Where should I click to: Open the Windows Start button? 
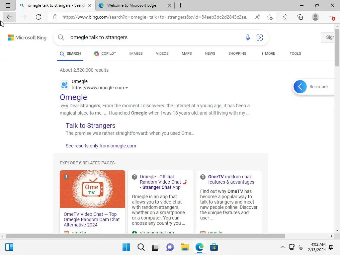(x=126, y=247)
